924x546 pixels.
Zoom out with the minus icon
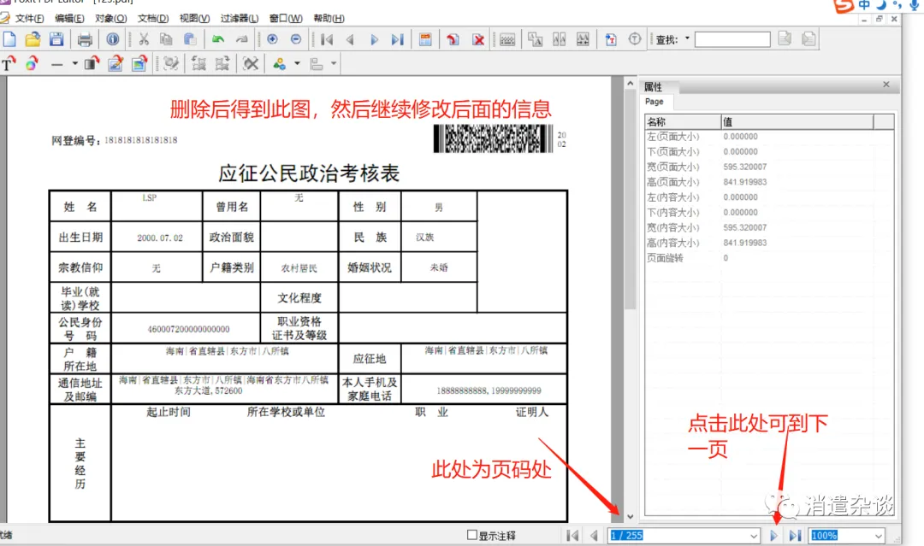point(296,39)
